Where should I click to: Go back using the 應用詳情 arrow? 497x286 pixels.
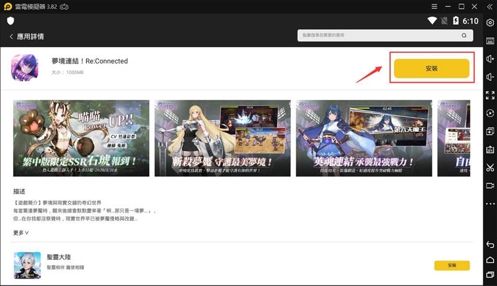tap(11, 37)
